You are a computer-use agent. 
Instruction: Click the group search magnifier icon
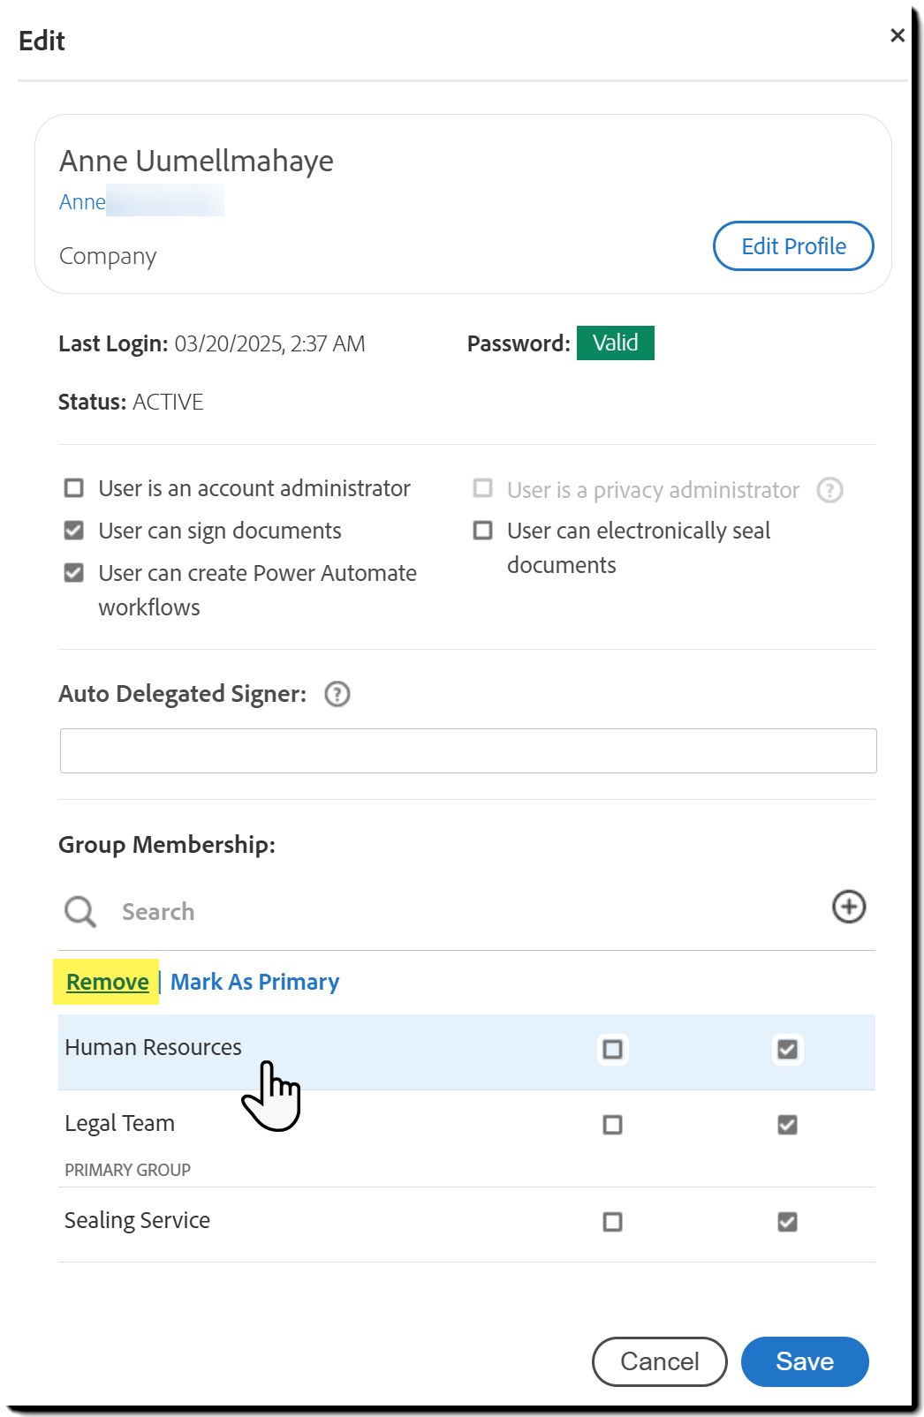(80, 911)
